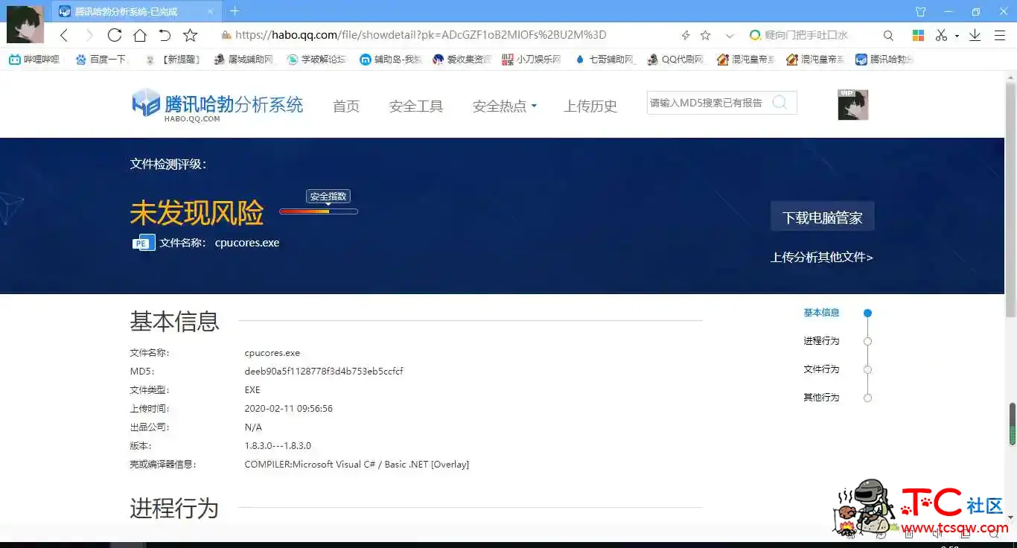Open the dropdown arrow next to scissors
This screenshot has width=1017, height=548.
[x=957, y=36]
